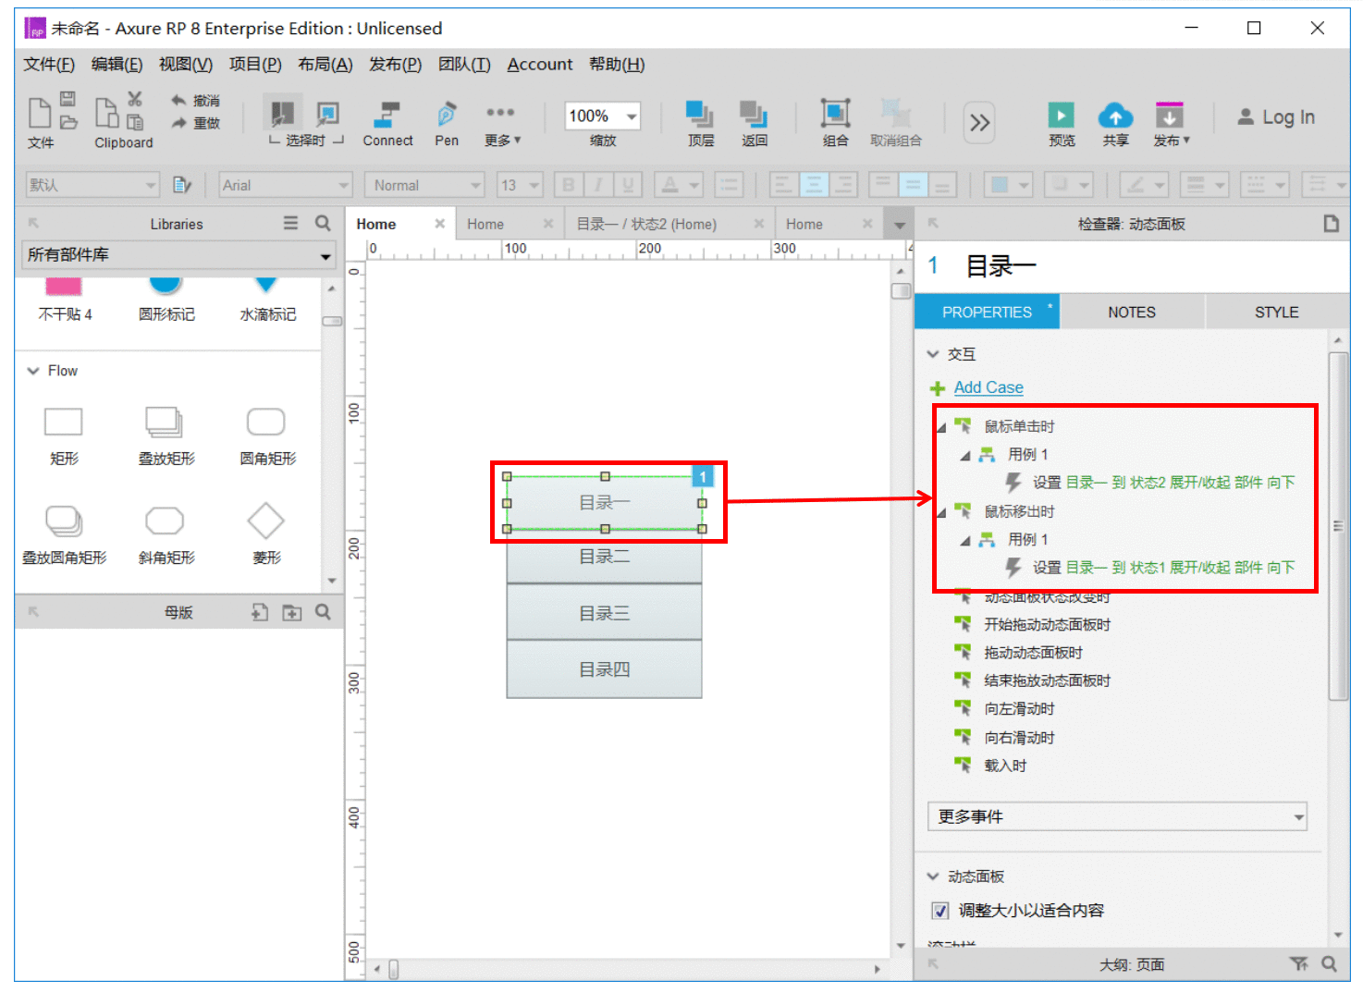The height and width of the screenshot is (993, 1363).
Task: Switch to the NOTES tab
Action: tap(1132, 313)
